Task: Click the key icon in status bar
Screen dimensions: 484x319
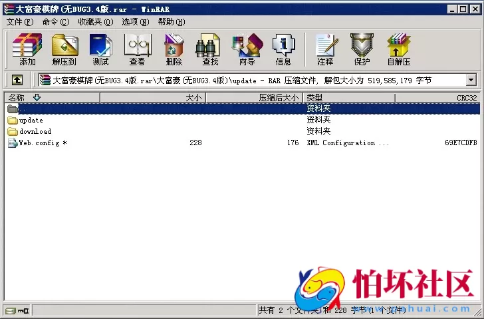Action: [x=23, y=310]
